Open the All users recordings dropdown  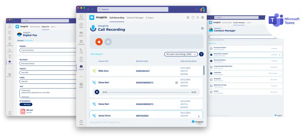pos(181,54)
